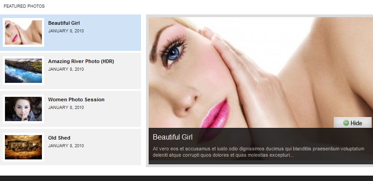Screen dimensions: 373x181
Task: Switch to the Old Shed list entry
Action: point(70,148)
